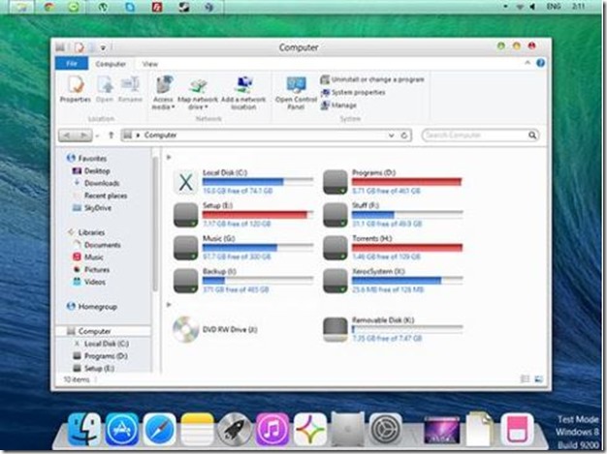This screenshot has width=607, height=454.
Task: Select Programs (D:) drive icon
Action: (335, 182)
